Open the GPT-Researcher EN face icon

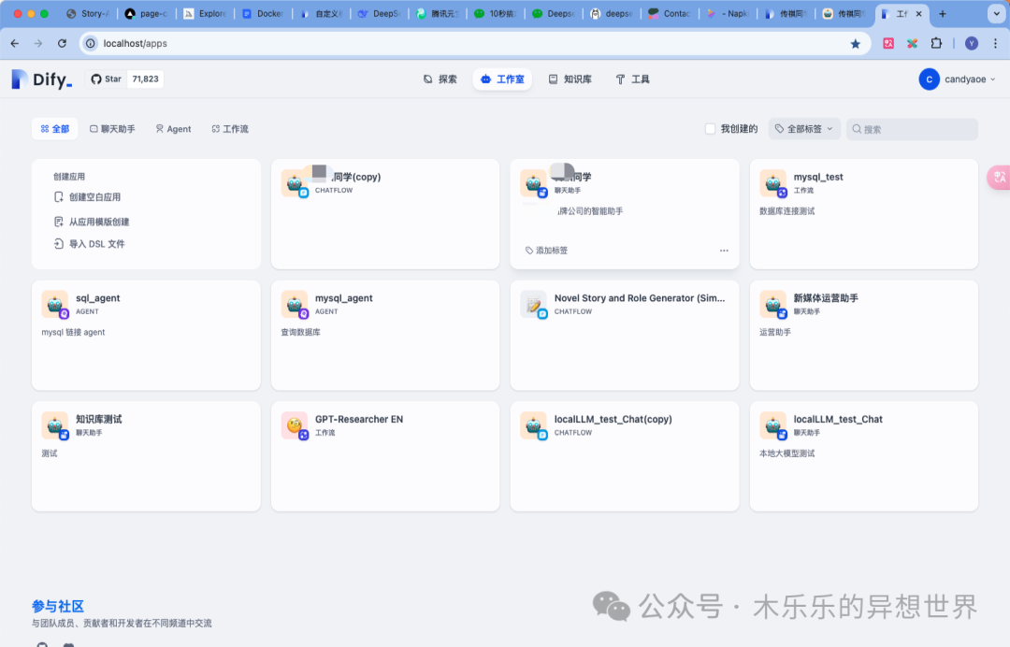click(x=295, y=425)
